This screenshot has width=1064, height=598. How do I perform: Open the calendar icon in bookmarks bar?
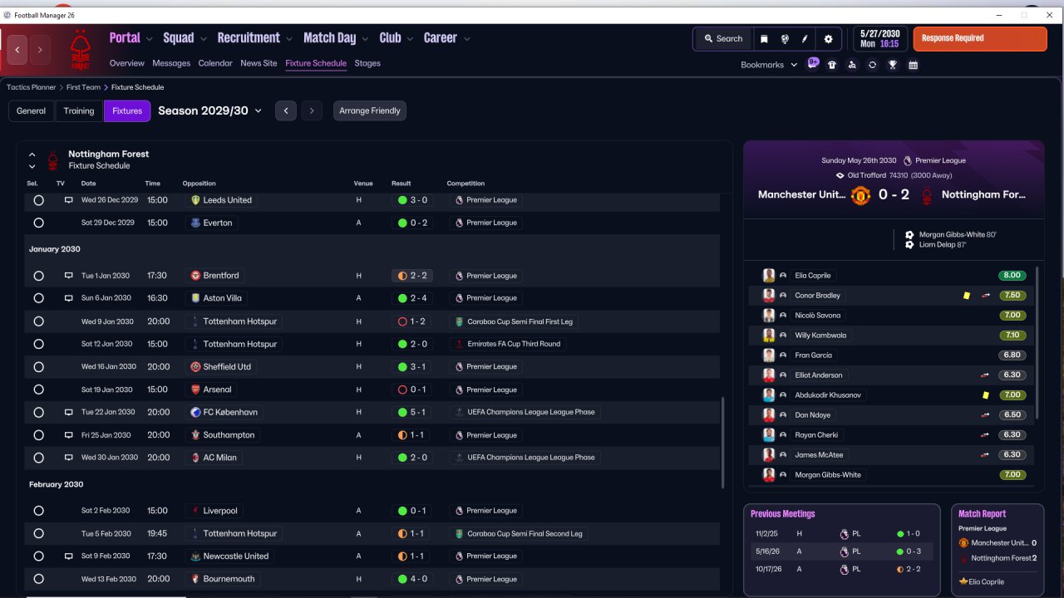(913, 65)
